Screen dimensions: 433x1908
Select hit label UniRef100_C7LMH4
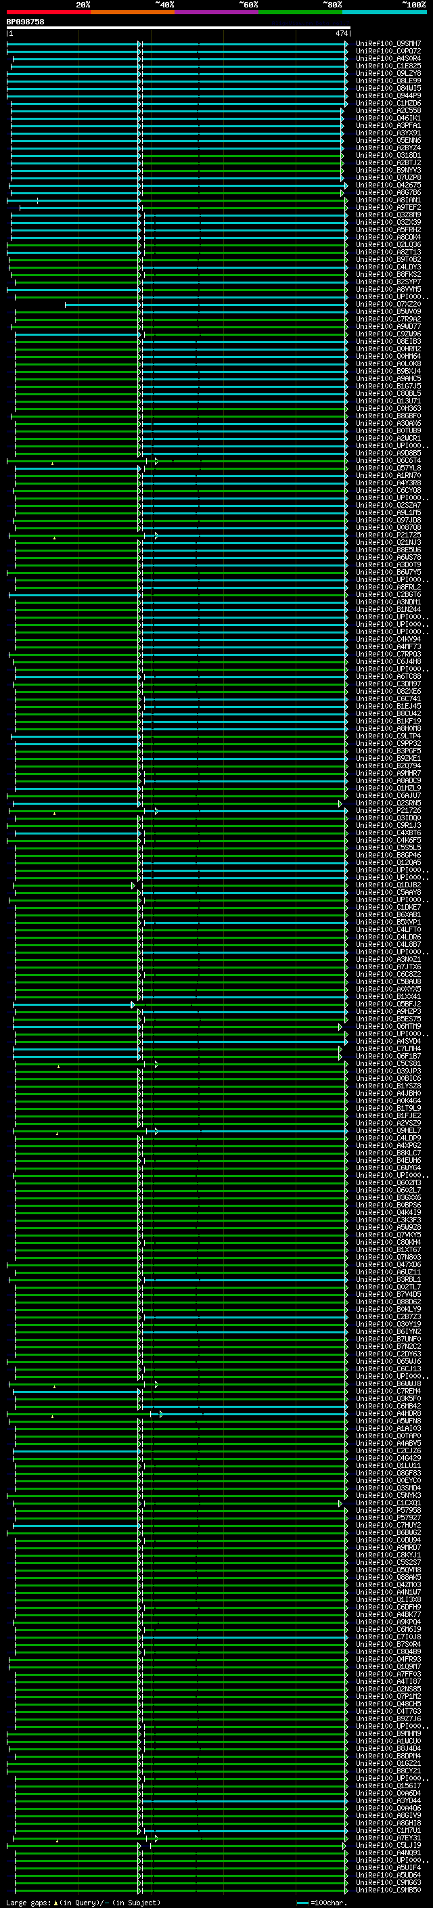pyautogui.click(x=388, y=1049)
